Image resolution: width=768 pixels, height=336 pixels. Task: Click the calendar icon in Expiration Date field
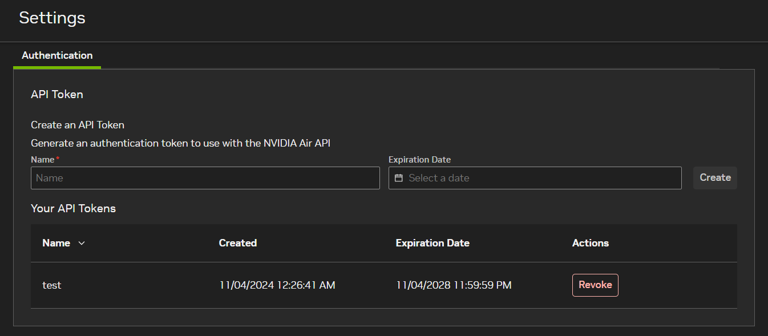(x=399, y=178)
